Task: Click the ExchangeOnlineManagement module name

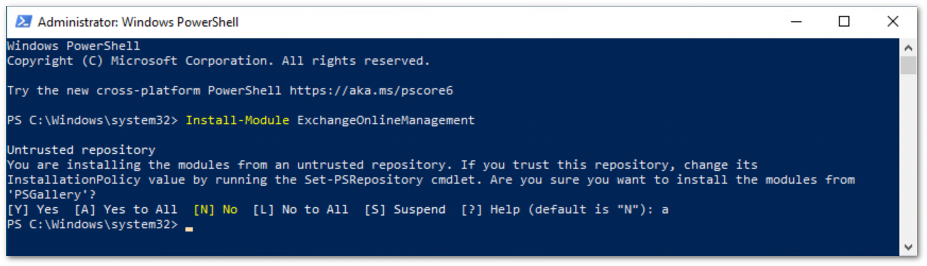Action: [x=386, y=121]
